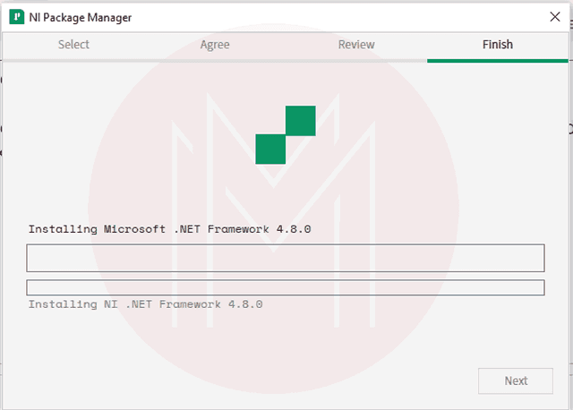Click 'Installing Microsoft .NET Framework 4.8.0' status text
The image size is (573, 410).
pyautogui.click(x=170, y=229)
